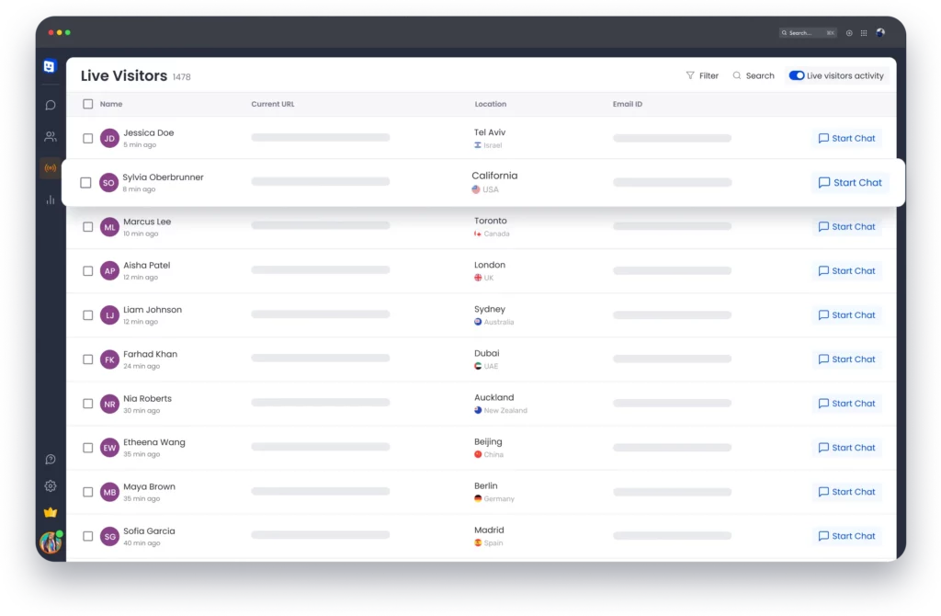941x616 pixels.
Task: Tick the checkbox for Sylvia Oberbrunner
Action: (85, 183)
